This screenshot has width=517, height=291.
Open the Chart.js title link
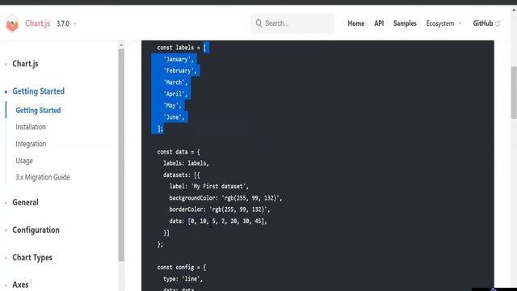tap(38, 23)
